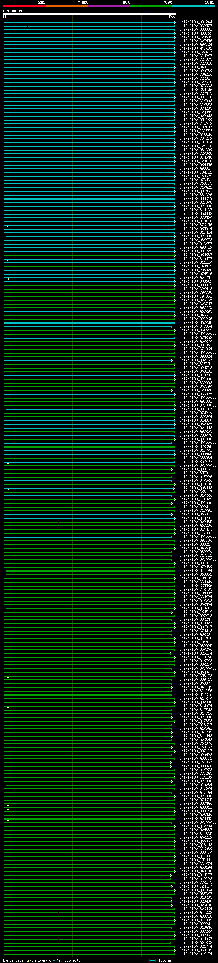Click the '=100char.' scale legend
This screenshot has width=218, height=963.
(x=166, y=960)
